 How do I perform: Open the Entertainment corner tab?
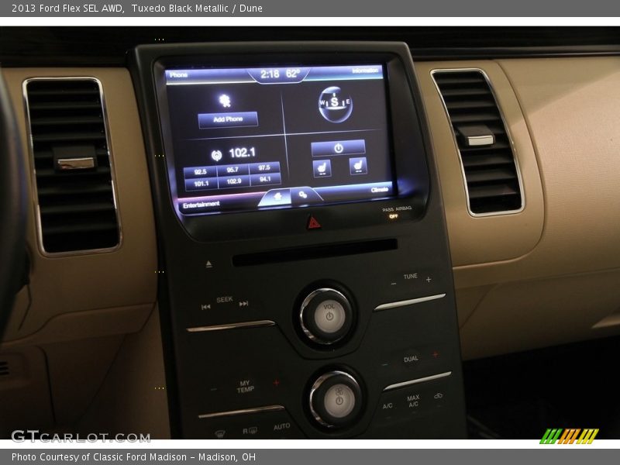pos(201,205)
